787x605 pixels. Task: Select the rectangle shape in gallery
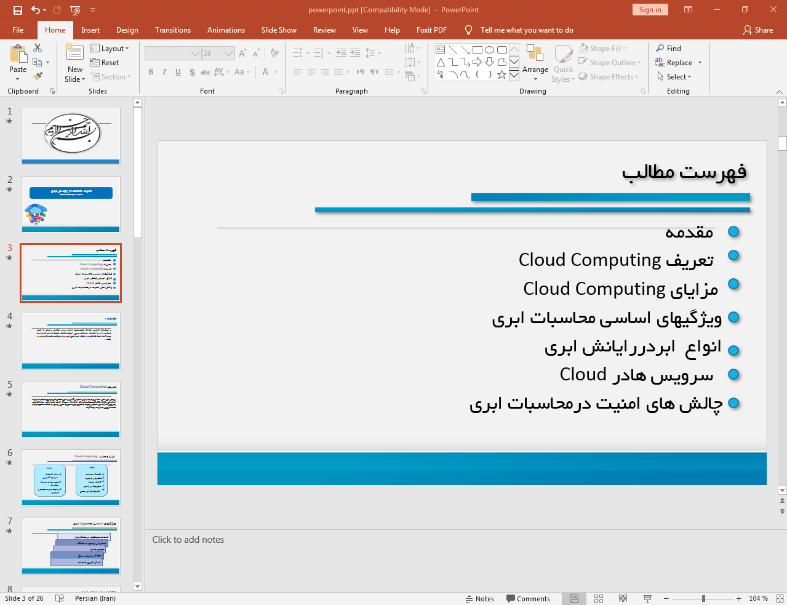(477, 50)
